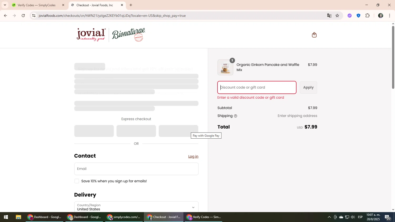Click the 'Subtotal' label
This screenshot has height=222, width=395.
(x=225, y=108)
